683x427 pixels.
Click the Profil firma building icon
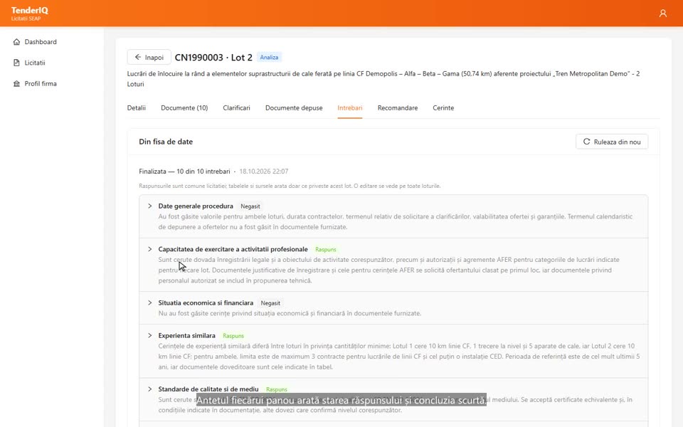pyautogui.click(x=16, y=84)
